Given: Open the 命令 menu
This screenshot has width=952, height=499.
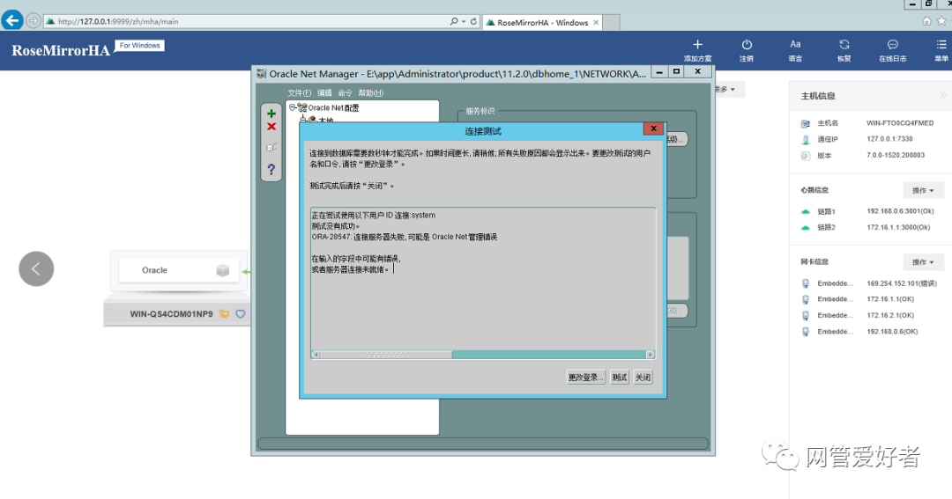Looking at the screenshot, I should click(345, 92).
